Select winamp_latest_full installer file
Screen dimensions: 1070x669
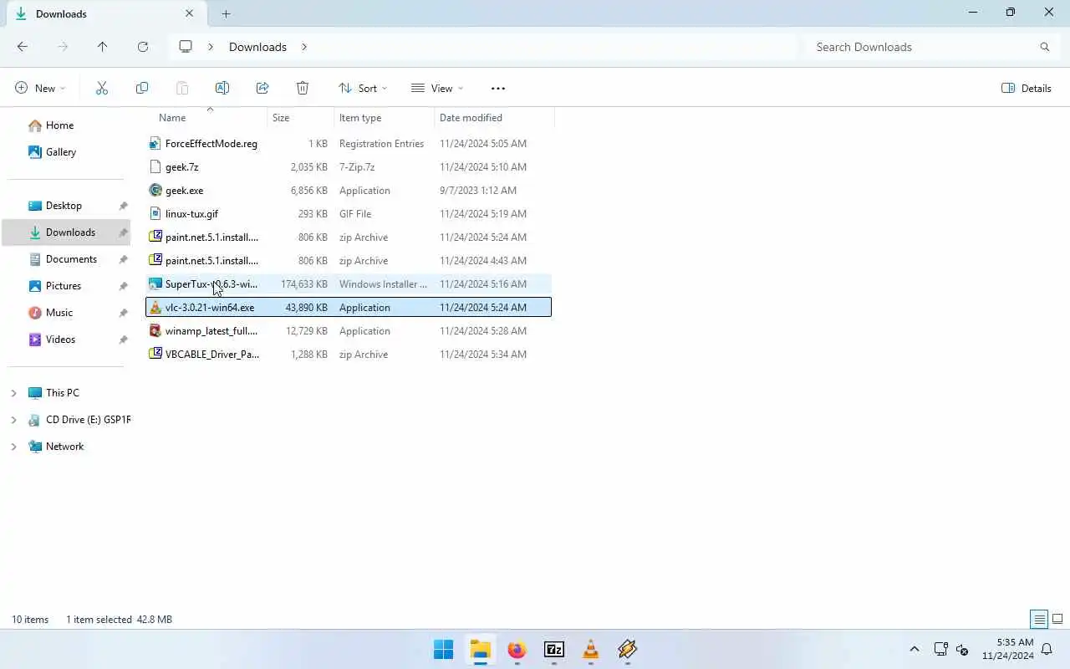[349, 331]
